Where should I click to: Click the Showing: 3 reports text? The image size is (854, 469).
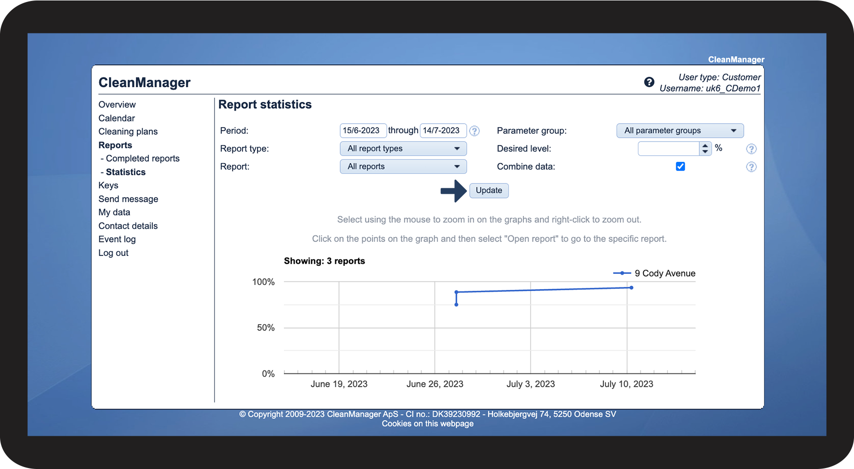coord(324,261)
